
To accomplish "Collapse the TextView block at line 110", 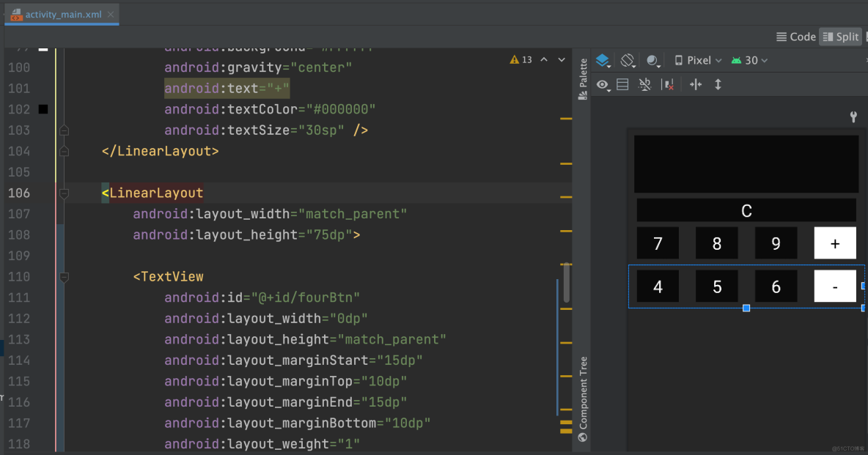I will coord(65,277).
